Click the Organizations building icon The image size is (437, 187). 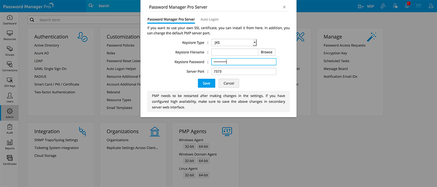[155, 131]
